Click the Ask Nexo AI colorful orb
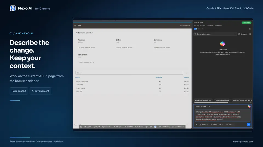The width and height of the screenshot is (263, 147). [x=222, y=44]
